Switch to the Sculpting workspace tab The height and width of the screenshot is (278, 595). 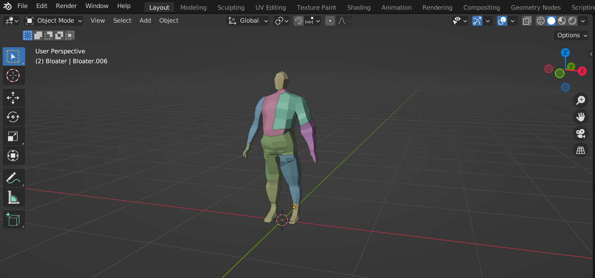pos(231,7)
